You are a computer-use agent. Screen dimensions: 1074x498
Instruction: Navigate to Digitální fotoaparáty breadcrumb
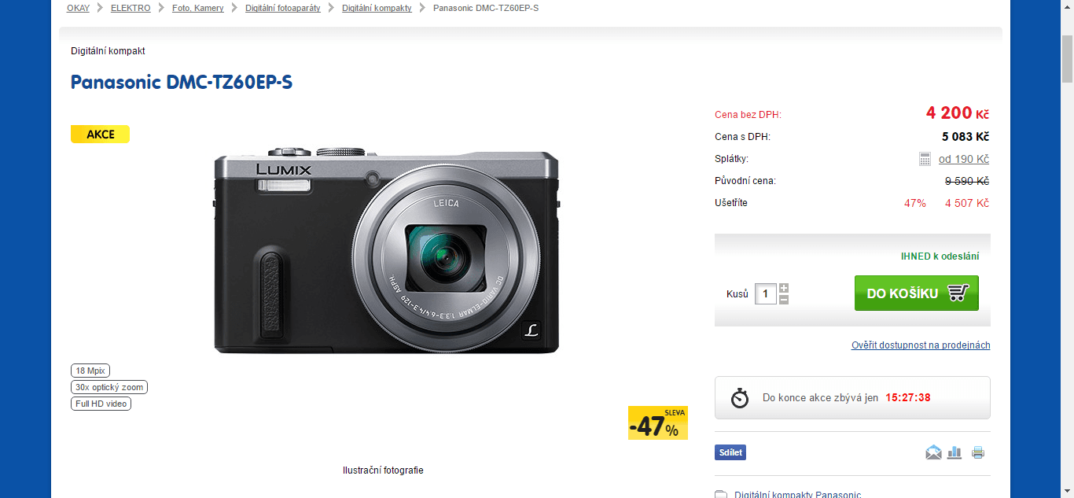[x=282, y=8]
